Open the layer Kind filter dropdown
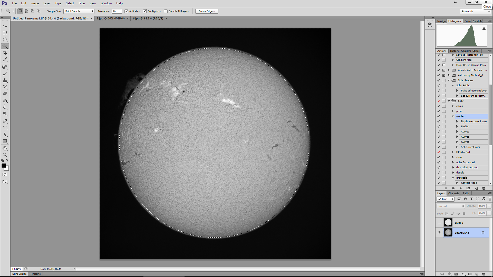Screen dimensions: 493x277 (x=446, y=199)
